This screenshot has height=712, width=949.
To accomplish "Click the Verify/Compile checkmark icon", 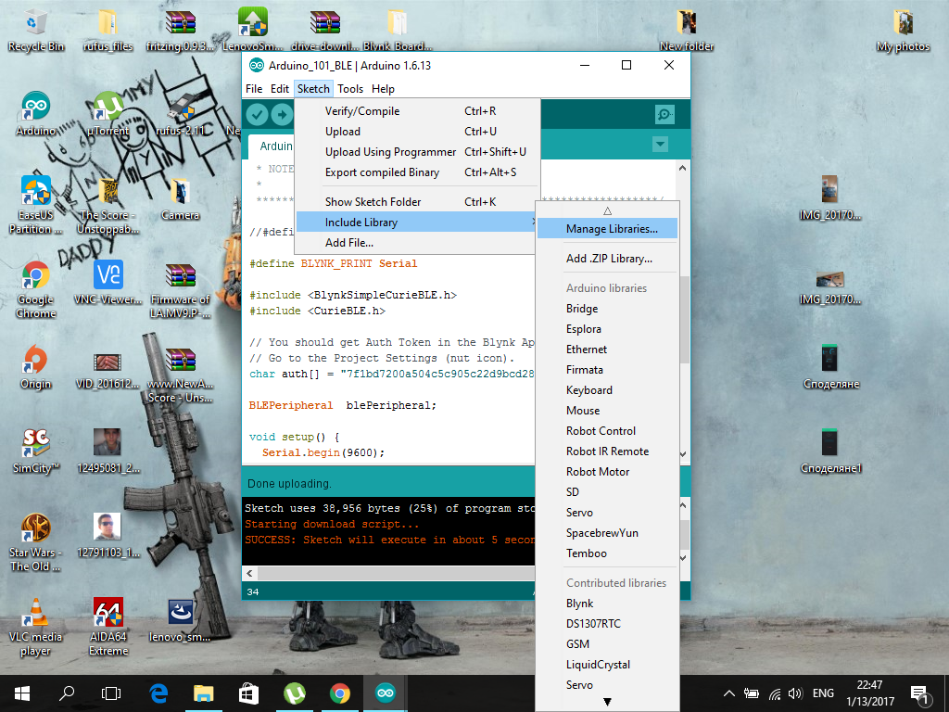I will click(x=256, y=113).
